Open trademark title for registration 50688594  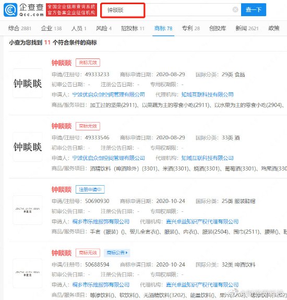click(x=62, y=253)
